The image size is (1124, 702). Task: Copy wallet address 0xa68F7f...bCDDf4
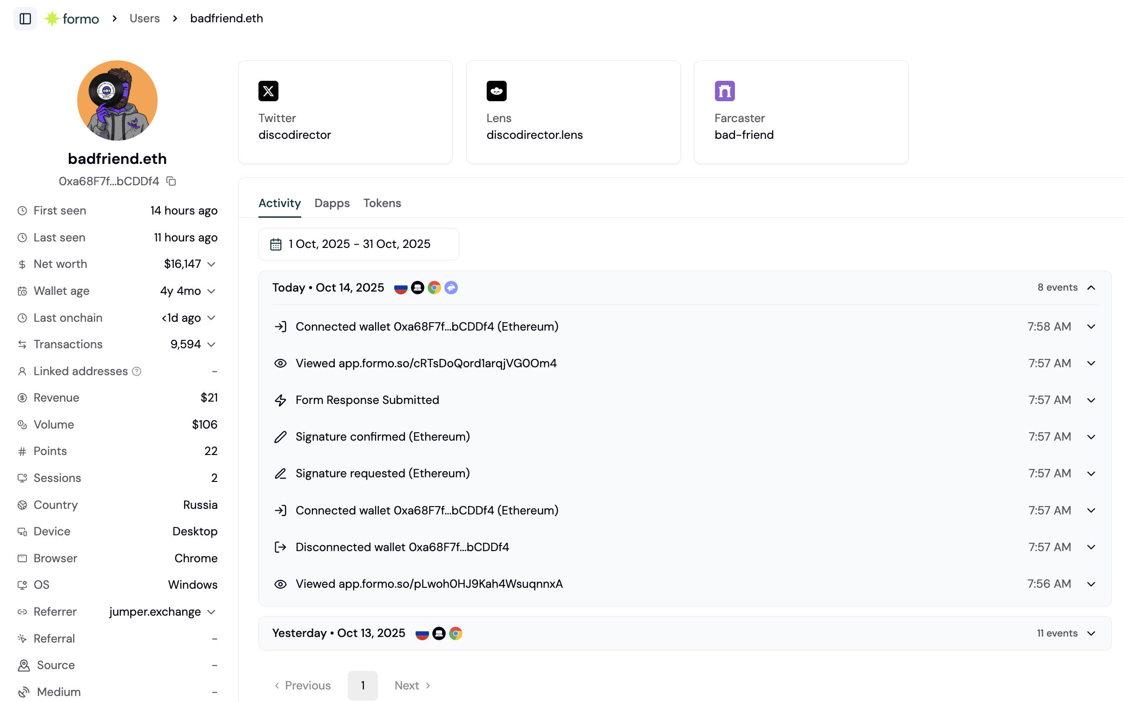(x=171, y=181)
